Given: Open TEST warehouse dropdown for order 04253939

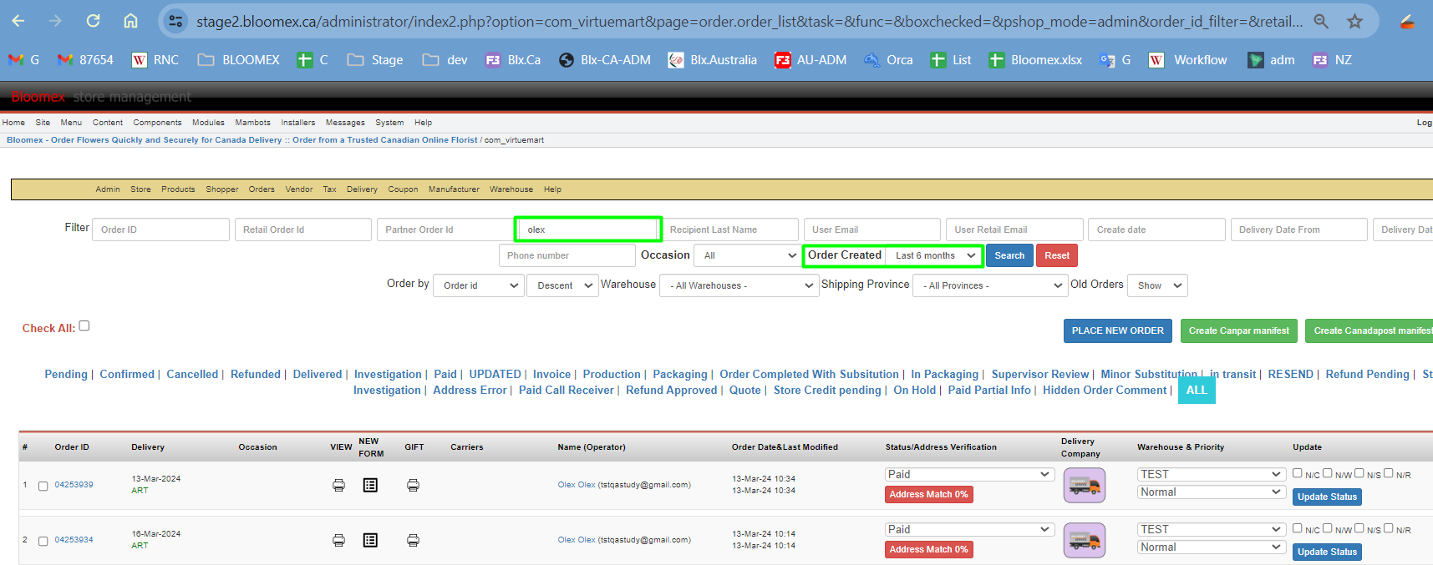Looking at the screenshot, I should (1211, 474).
